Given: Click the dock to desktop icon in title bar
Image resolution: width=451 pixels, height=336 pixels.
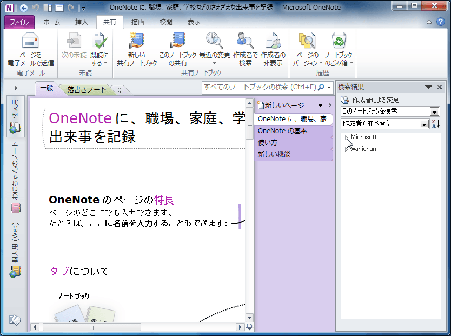Looking at the screenshot, I should tap(48, 8).
